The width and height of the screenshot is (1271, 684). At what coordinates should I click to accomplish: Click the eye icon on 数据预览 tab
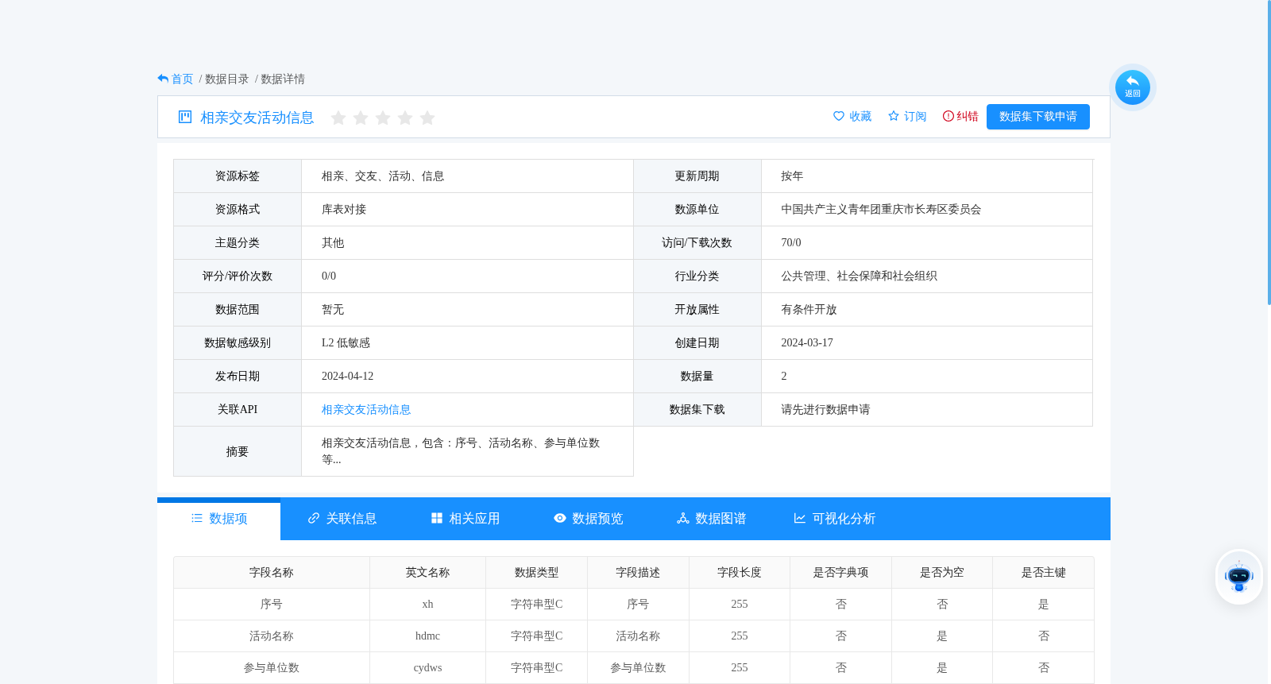pos(560,518)
